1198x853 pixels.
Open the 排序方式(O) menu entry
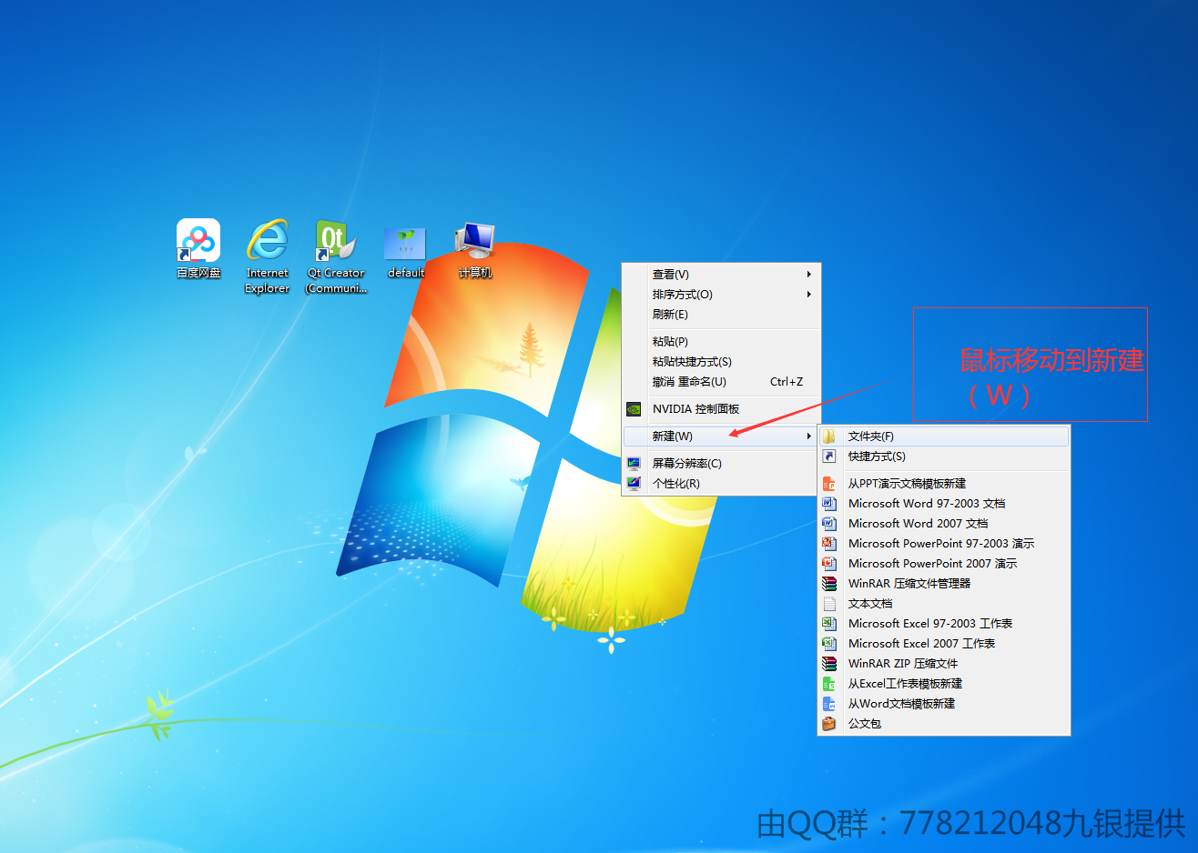tap(721, 295)
